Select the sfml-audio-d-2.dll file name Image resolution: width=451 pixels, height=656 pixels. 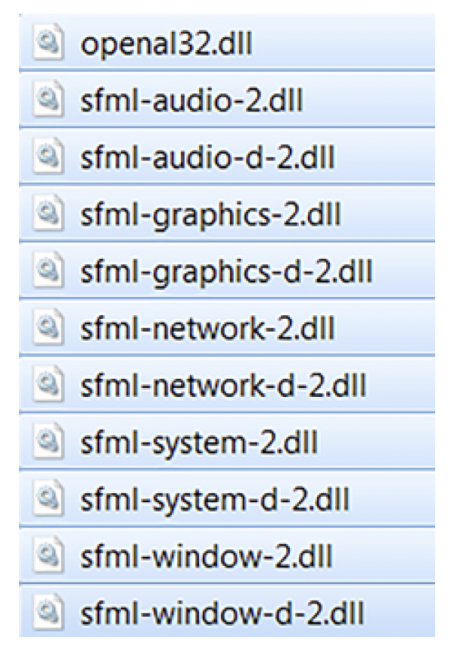pyautogui.click(x=207, y=158)
